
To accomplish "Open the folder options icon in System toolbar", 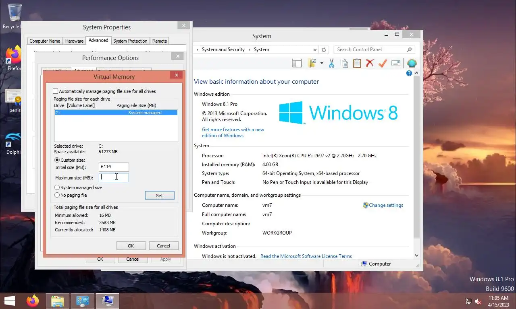I will (312, 63).
